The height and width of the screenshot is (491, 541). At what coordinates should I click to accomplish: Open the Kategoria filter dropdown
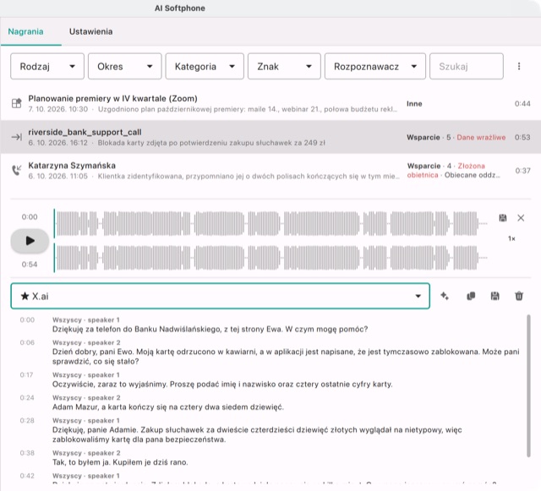(205, 66)
